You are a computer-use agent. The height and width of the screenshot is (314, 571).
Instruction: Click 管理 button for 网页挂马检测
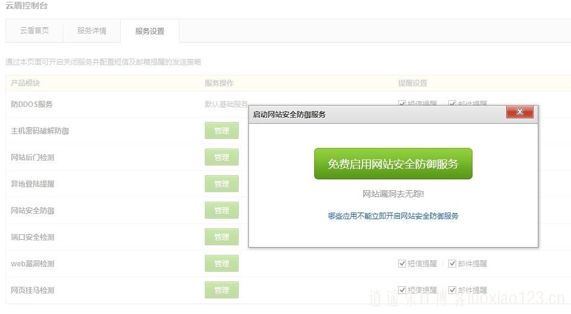tap(221, 290)
